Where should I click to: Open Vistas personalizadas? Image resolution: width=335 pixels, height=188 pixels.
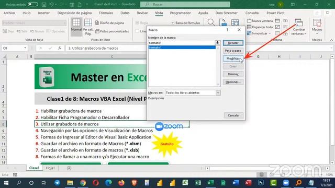[112, 31]
